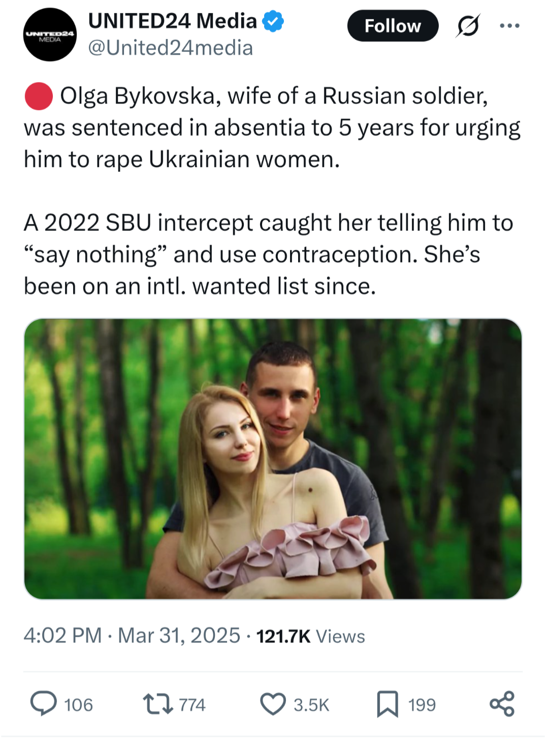Image resolution: width=546 pixels, height=739 pixels.
Task: View the 121.7K Views analytics
Action: coord(310,636)
